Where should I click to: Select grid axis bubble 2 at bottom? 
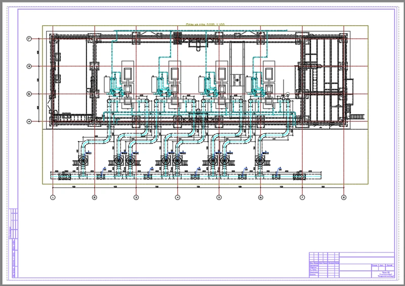pos(94,197)
